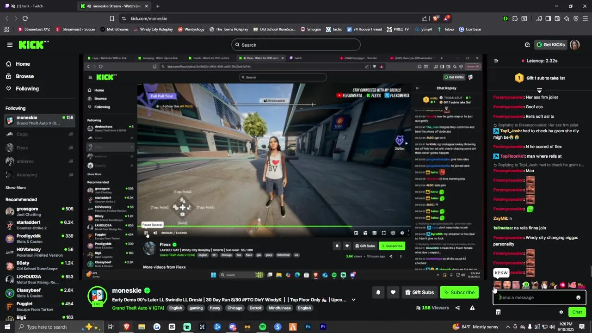Viewport: 592px width, 333px height.
Task: Bookmark this page with the bookmark icon
Action: point(112,18)
